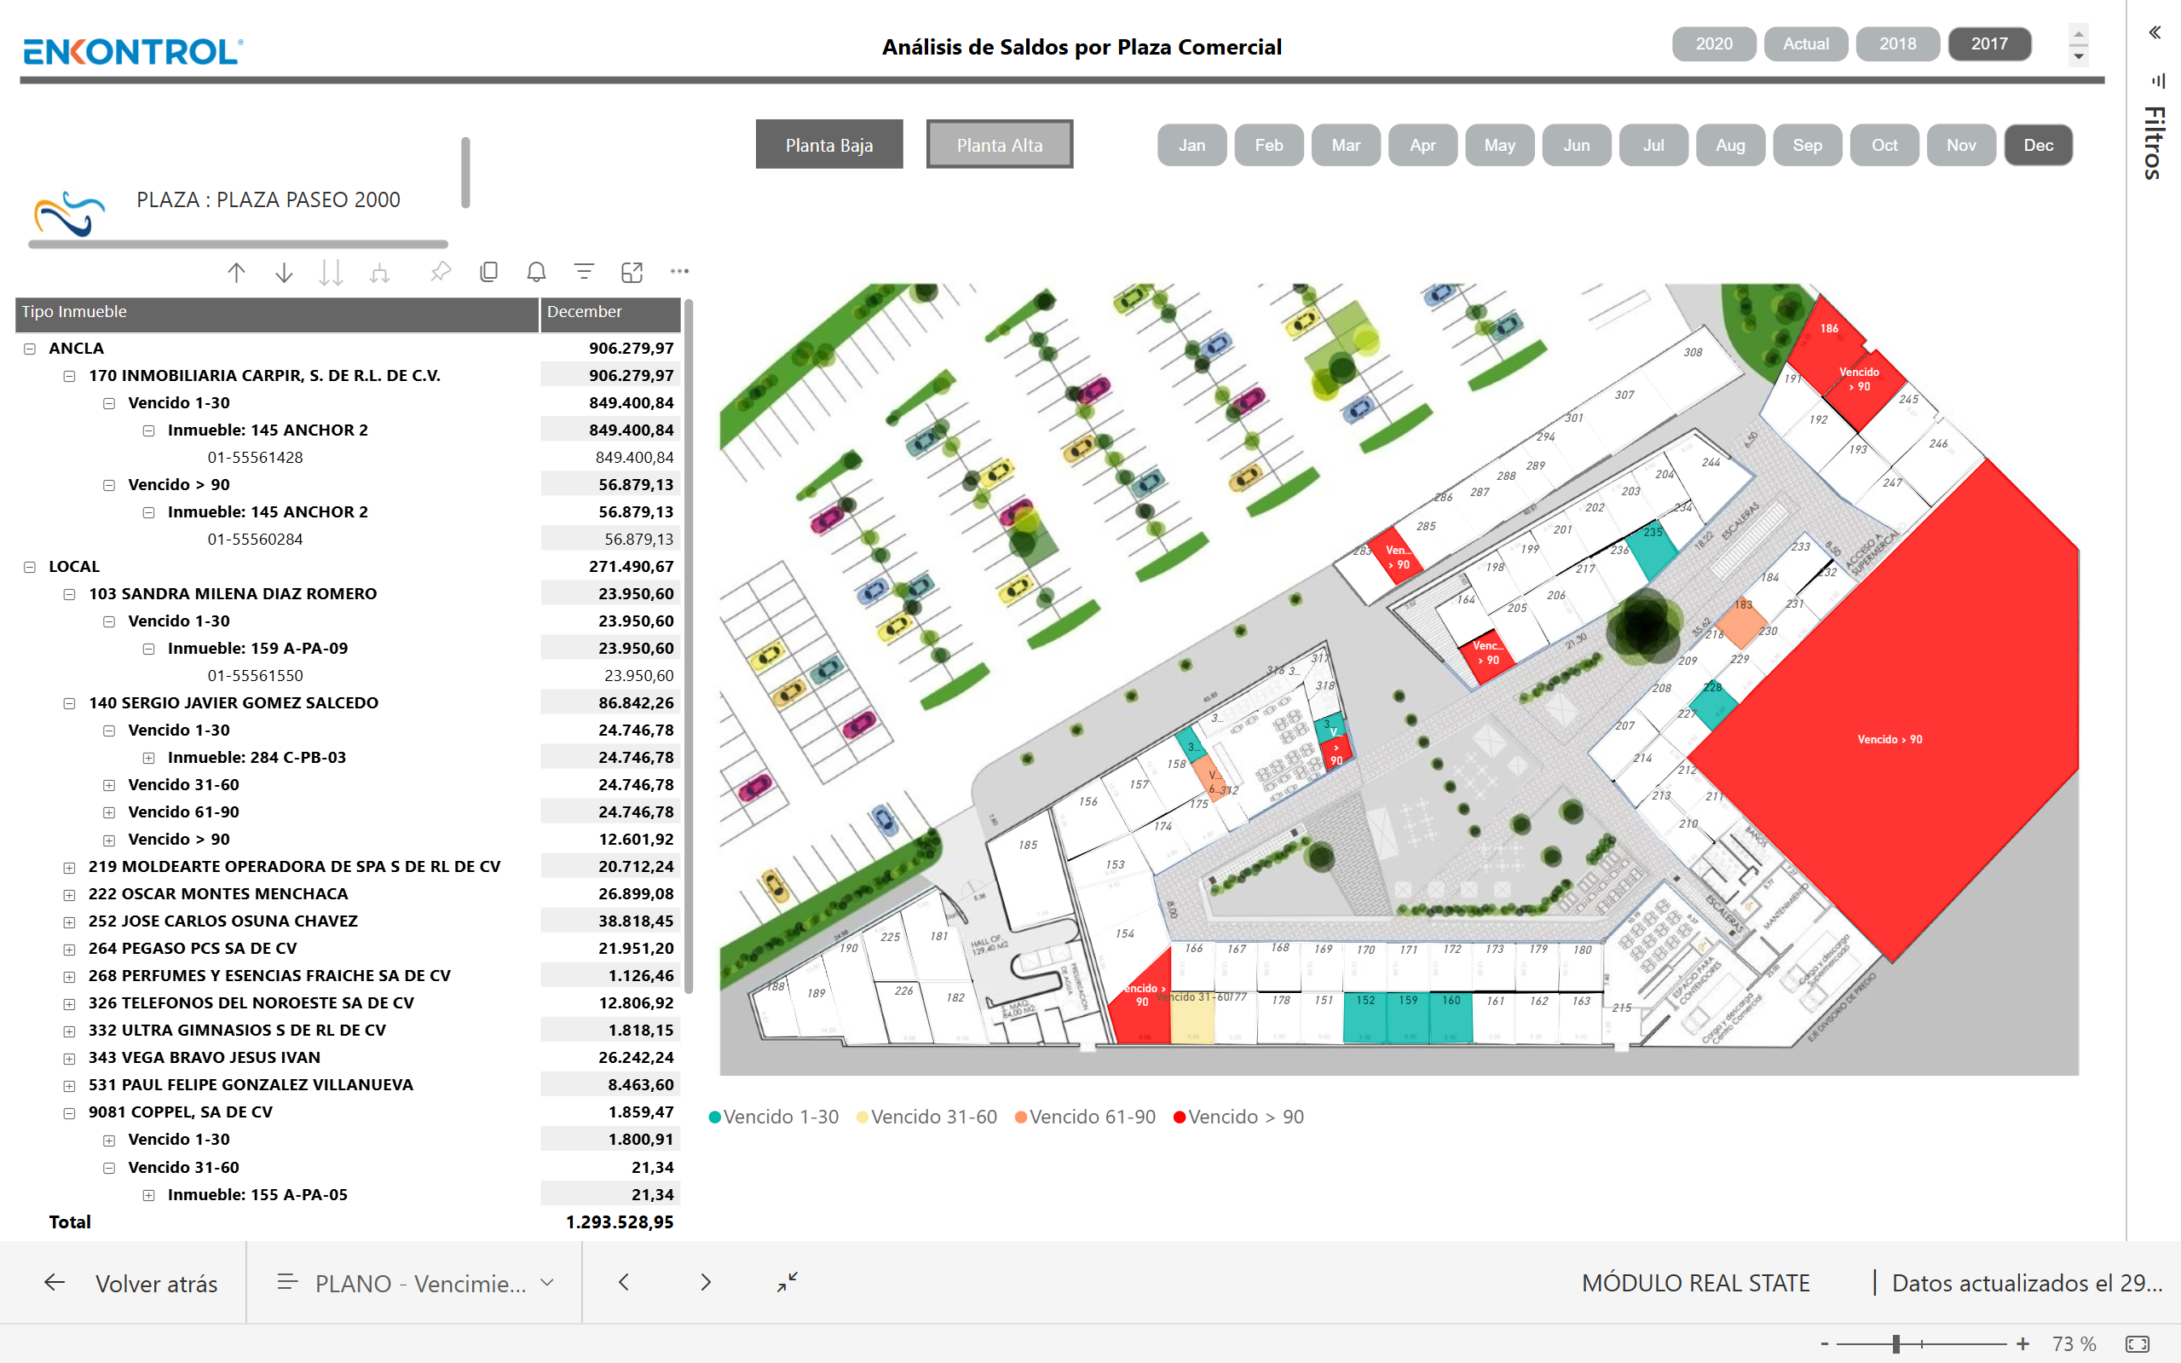Click the Vencido 61-90 orange legend dot
2181x1363 pixels.
pos(1020,1117)
